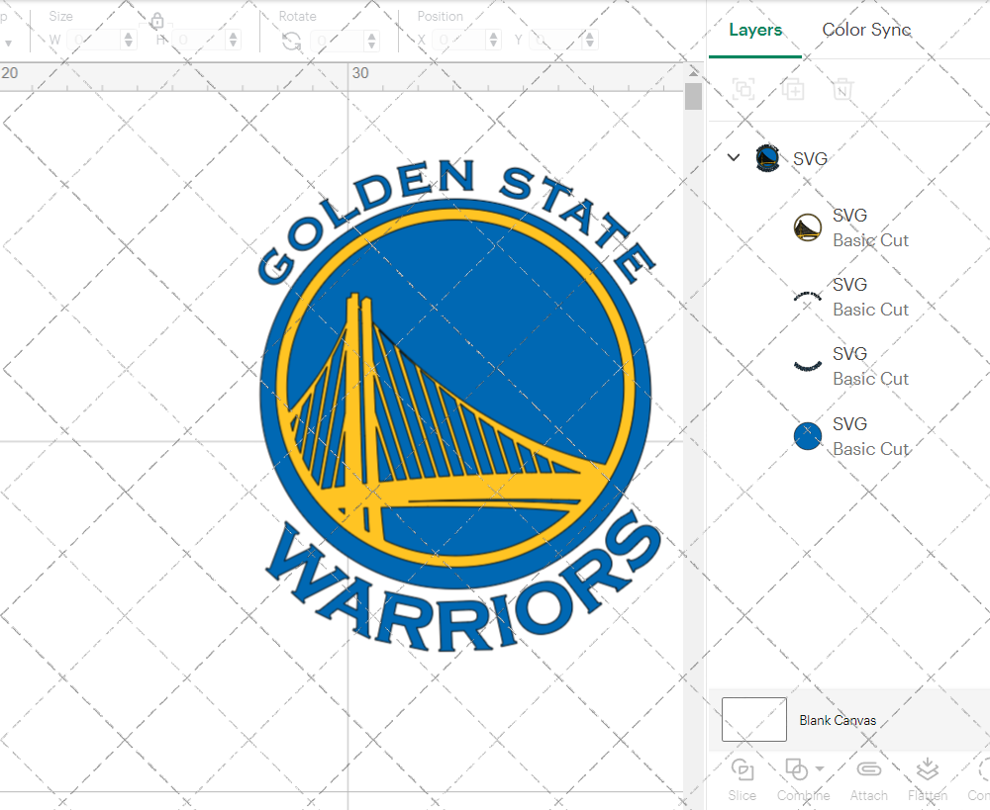Switch to the Layers tab
The height and width of the screenshot is (810, 990).
coord(755,30)
